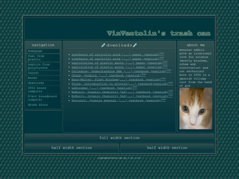The image size is (239, 179).
Task: Download salycilyc acid synthesis paper (spanish)
Action: pyautogui.click(x=118, y=54)
